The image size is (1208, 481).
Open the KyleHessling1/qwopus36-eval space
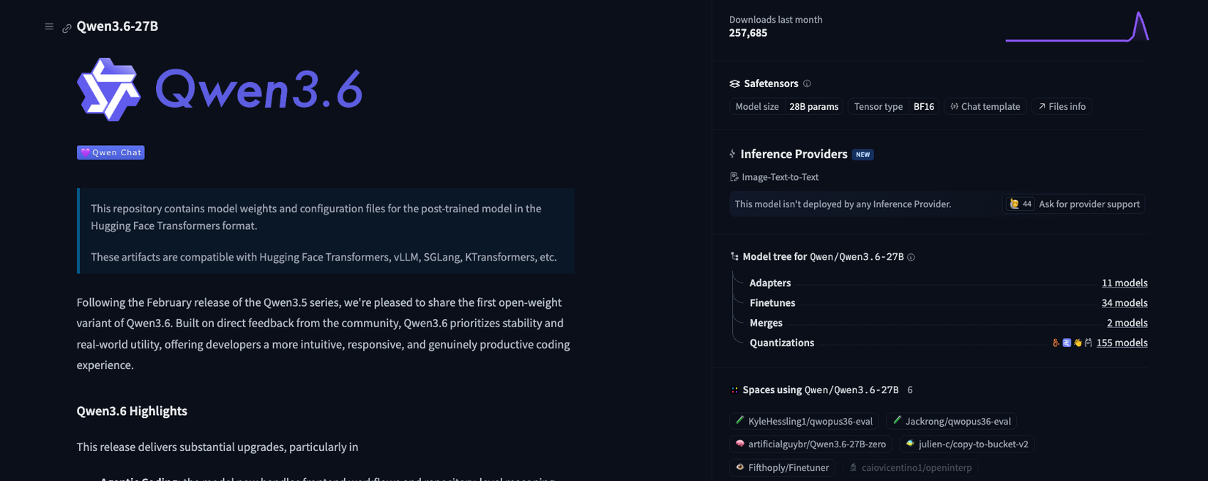pos(804,421)
